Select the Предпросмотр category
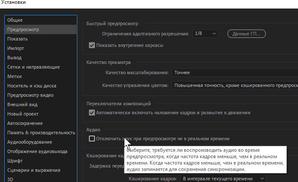 [41, 29]
